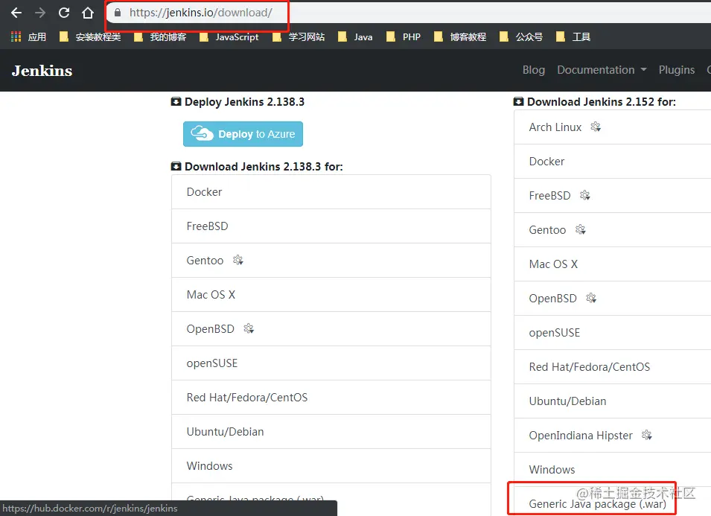Select Mac OS X under Jenkins 2.138.3
This screenshot has height=516, width=711.
pyautogui.click(x=331, y=295)
